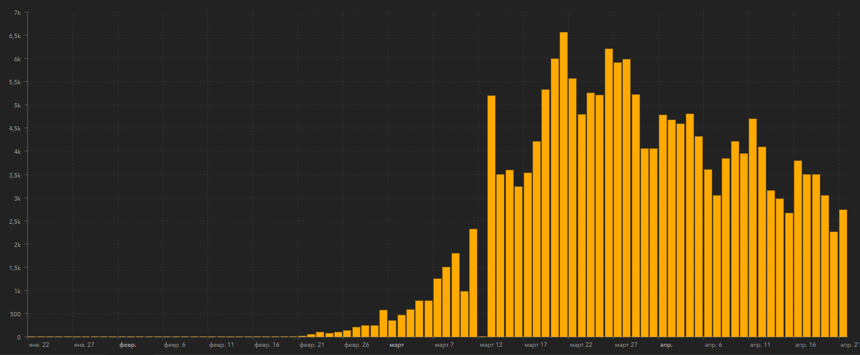
Task: Click the "февр. 11" x-axis label
Action: point(222,345)
